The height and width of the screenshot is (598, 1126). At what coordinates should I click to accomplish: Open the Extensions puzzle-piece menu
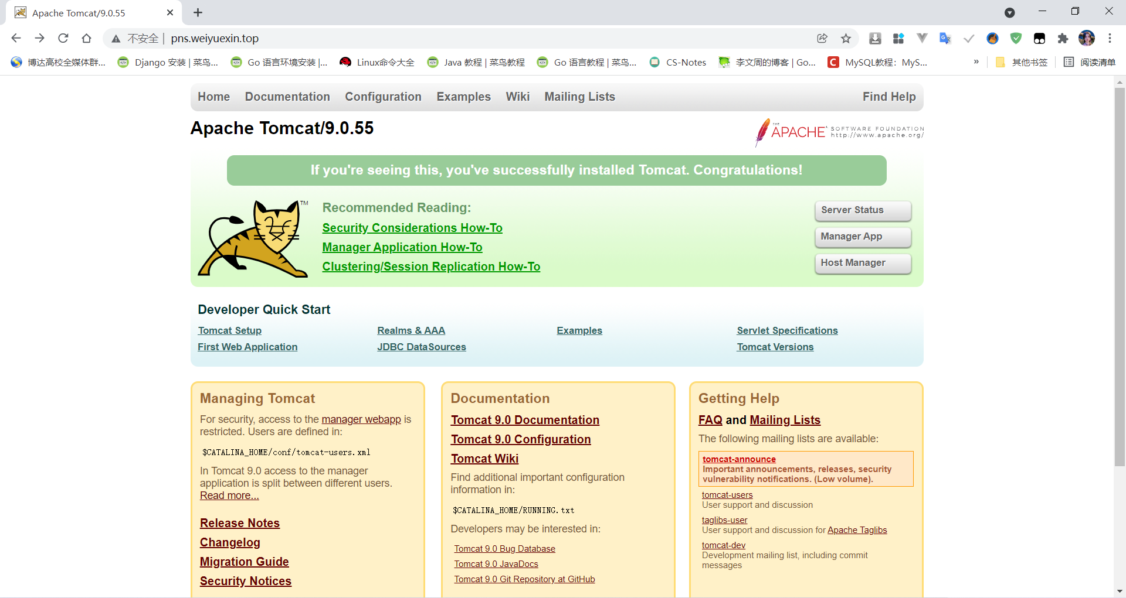[x=1063, y=38]
